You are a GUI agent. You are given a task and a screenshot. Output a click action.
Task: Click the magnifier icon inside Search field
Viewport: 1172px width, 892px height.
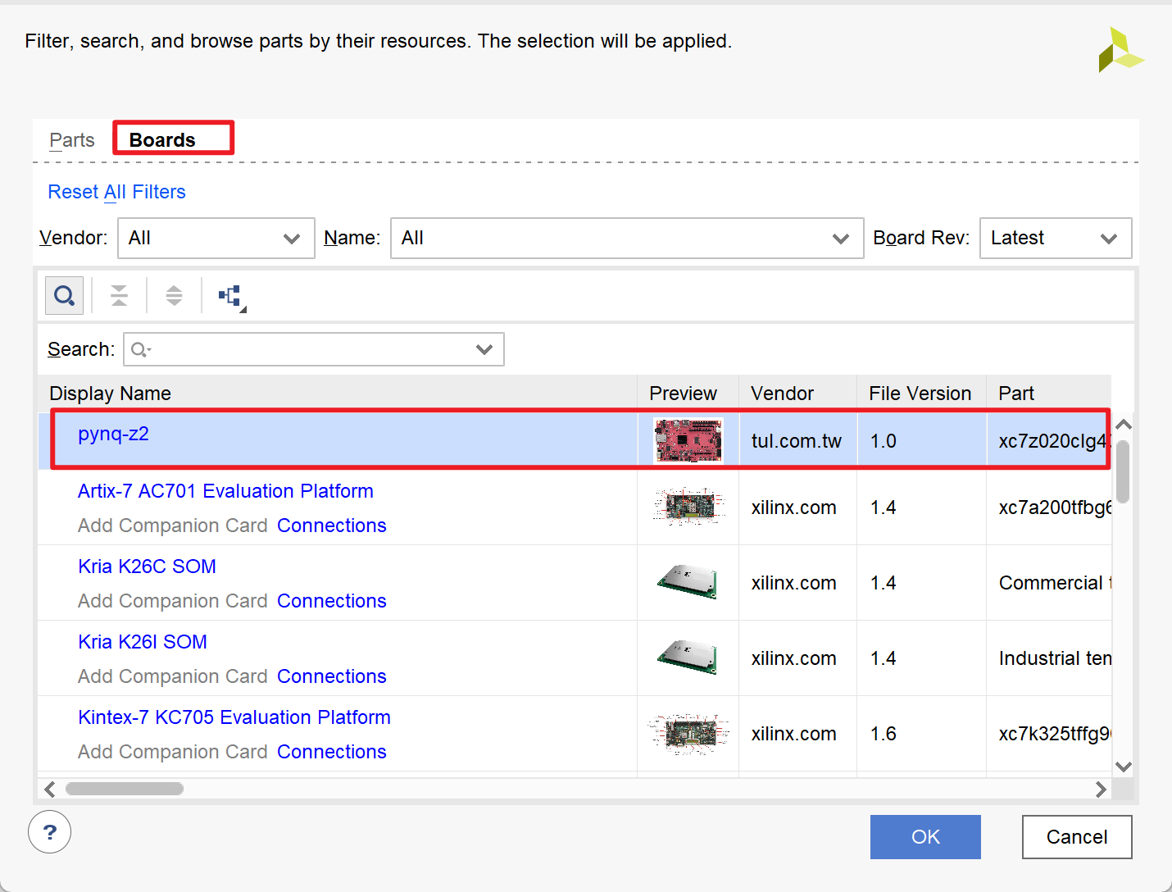click(141, 350)
